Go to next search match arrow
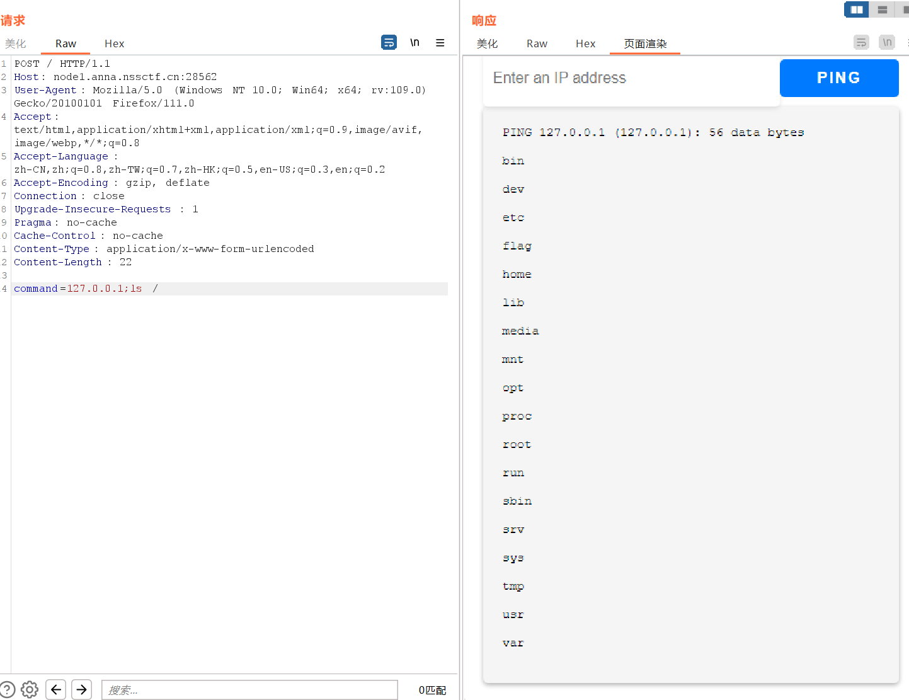909x700 pixels. click(x=82, y=689)
